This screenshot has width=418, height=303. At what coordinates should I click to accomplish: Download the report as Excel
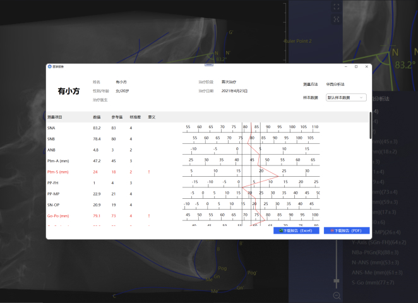pos(296,230)
